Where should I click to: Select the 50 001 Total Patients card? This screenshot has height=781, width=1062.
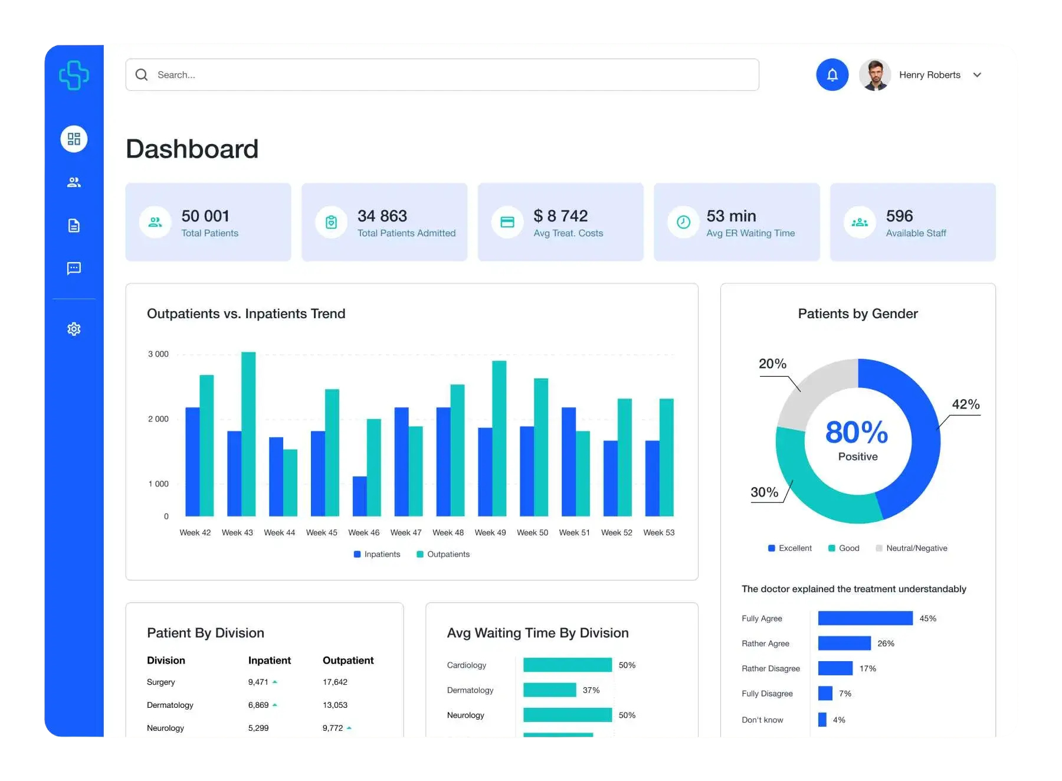pyautogui.click(x=208, y=222)
